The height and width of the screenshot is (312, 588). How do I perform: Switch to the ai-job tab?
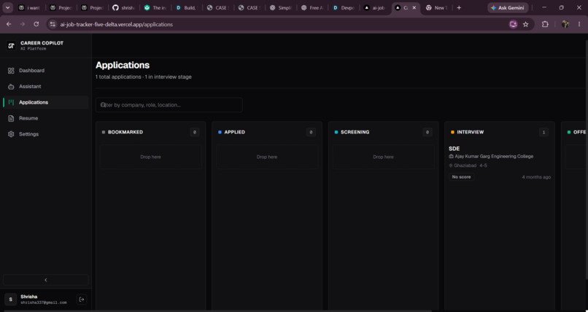coord(375,8)
